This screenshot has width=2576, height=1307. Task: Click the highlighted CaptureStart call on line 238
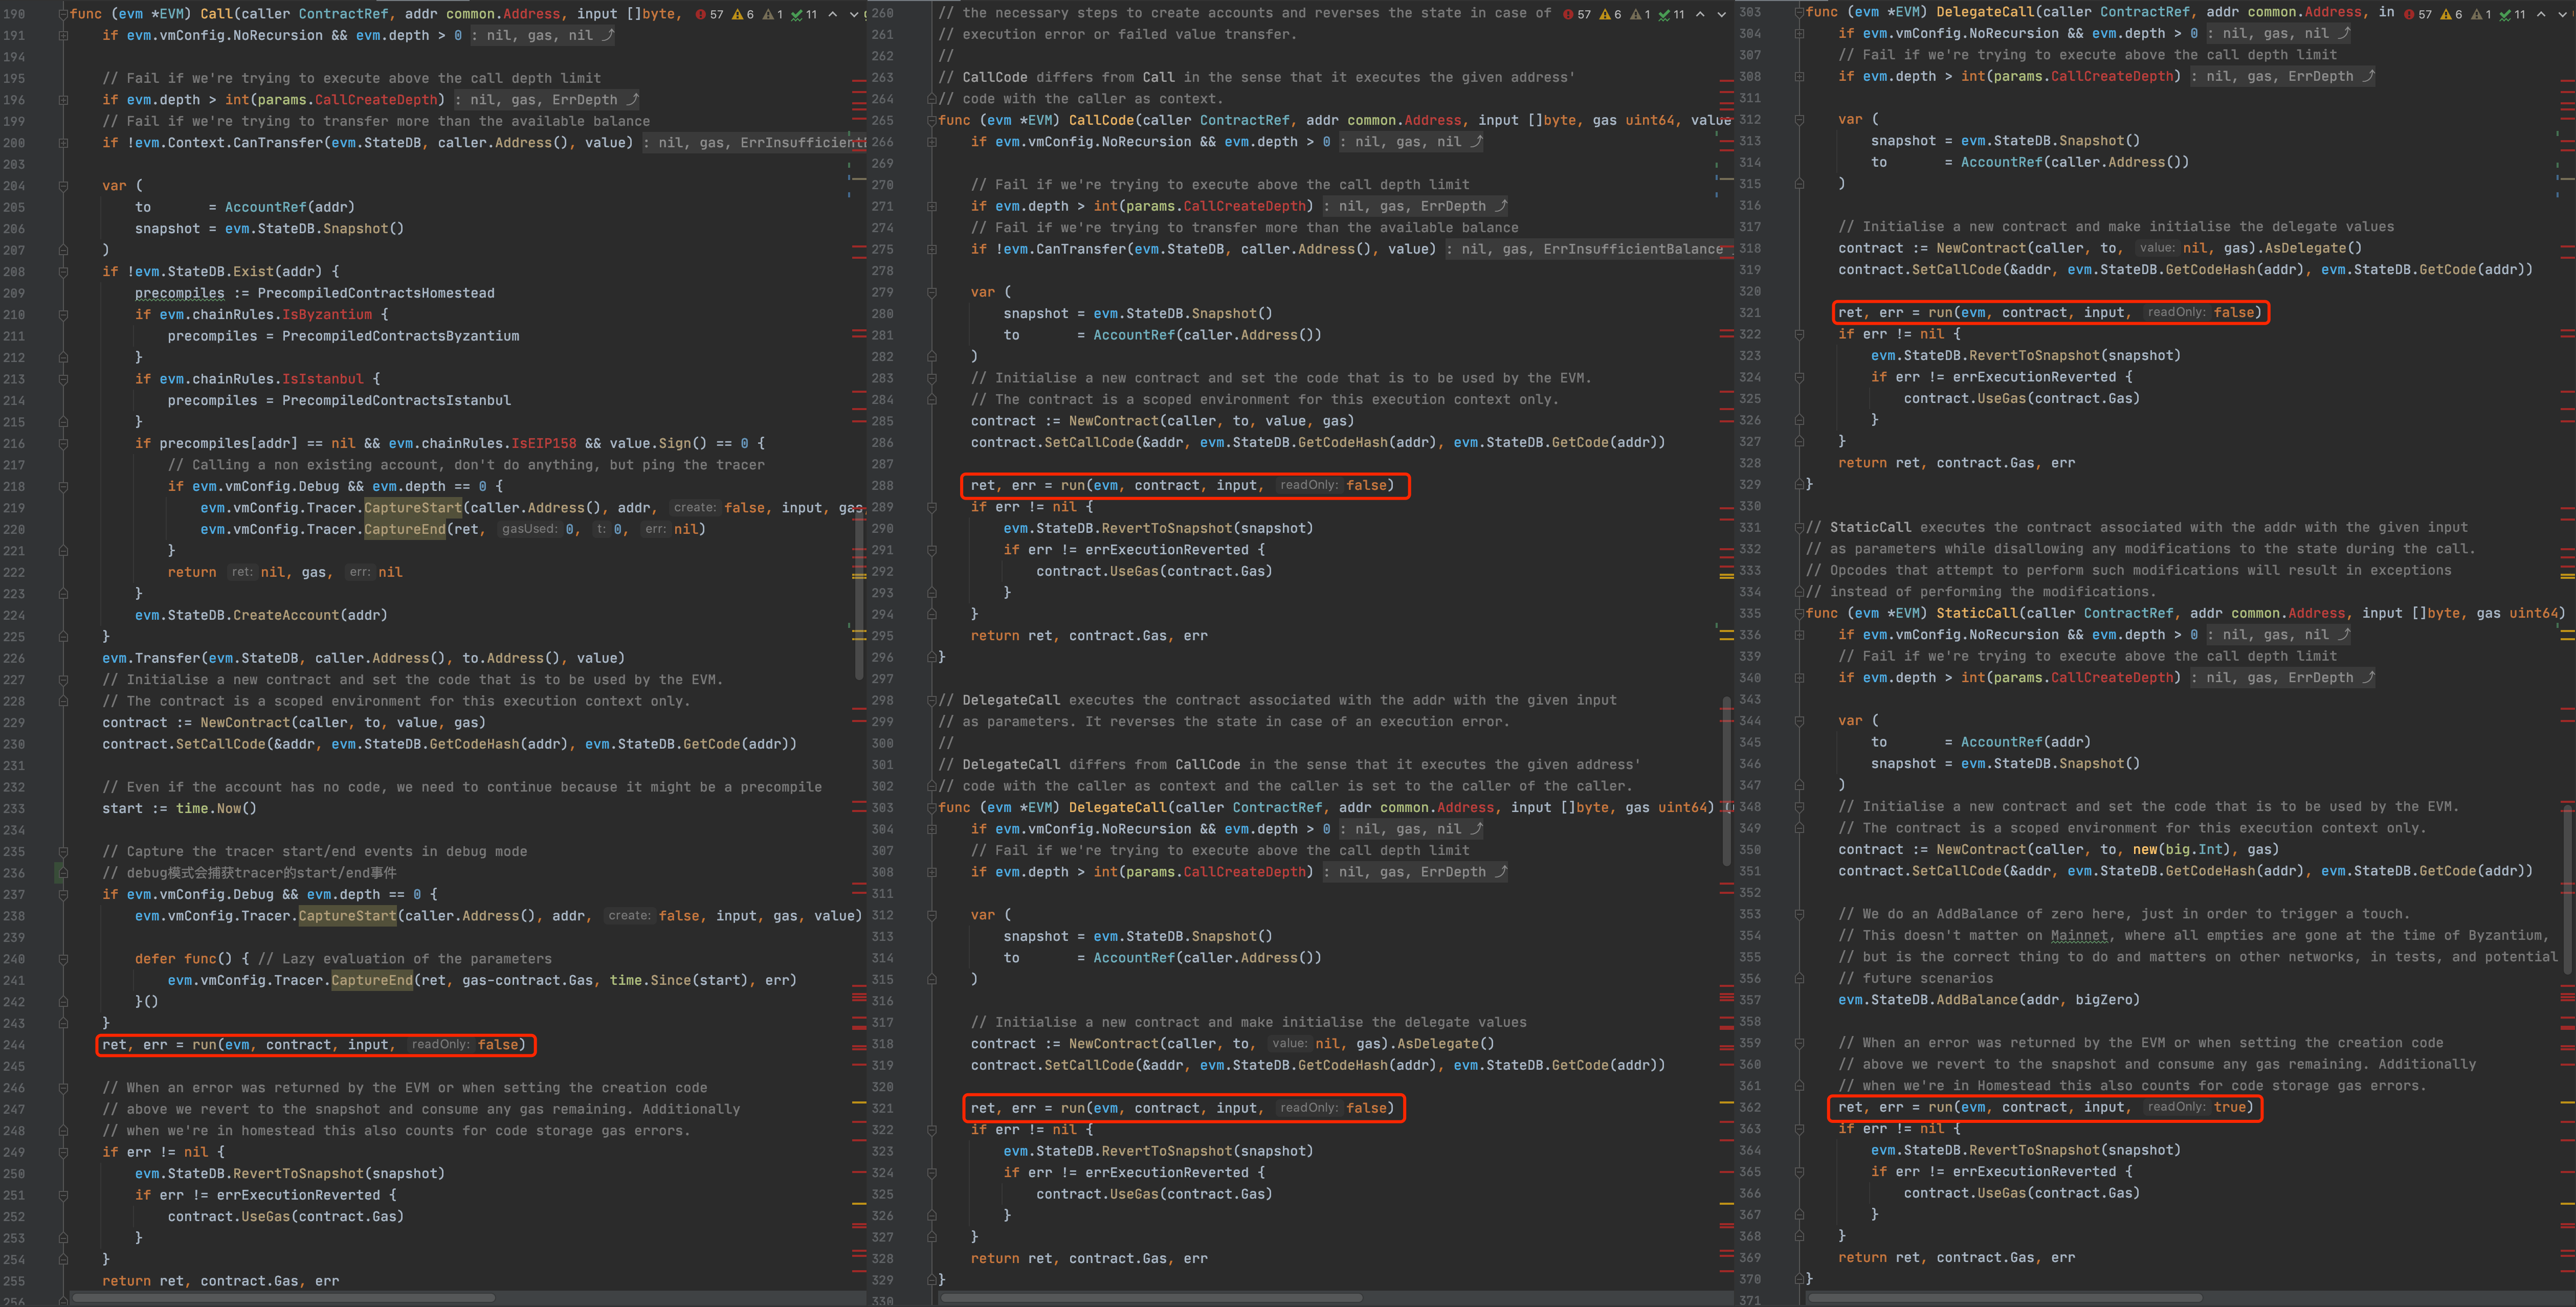[x=347, y=916]
